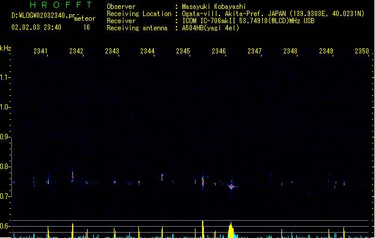The width and height of the screenshot is (375, 238).
Task: Click the brightest meteor echo after 2346
Action: point(231,186)
